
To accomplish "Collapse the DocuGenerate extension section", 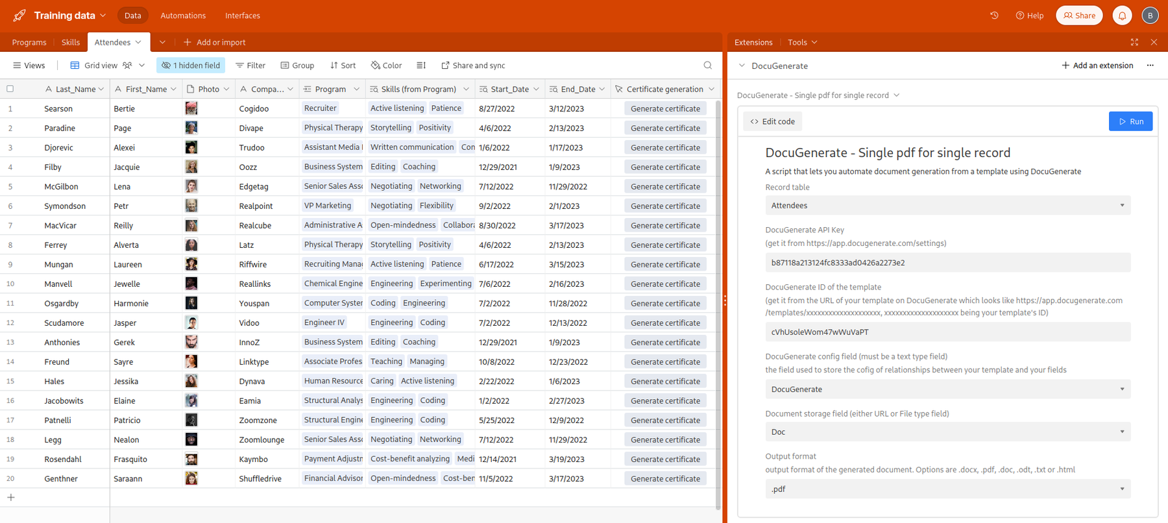I will [x=742, y=66].
